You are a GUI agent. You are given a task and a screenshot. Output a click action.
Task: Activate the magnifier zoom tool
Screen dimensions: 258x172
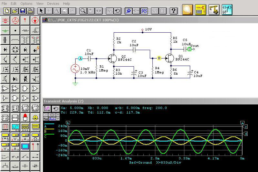coord(83,11)
